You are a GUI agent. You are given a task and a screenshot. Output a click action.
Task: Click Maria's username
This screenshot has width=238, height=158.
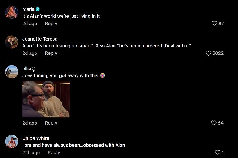coord(29,9)
